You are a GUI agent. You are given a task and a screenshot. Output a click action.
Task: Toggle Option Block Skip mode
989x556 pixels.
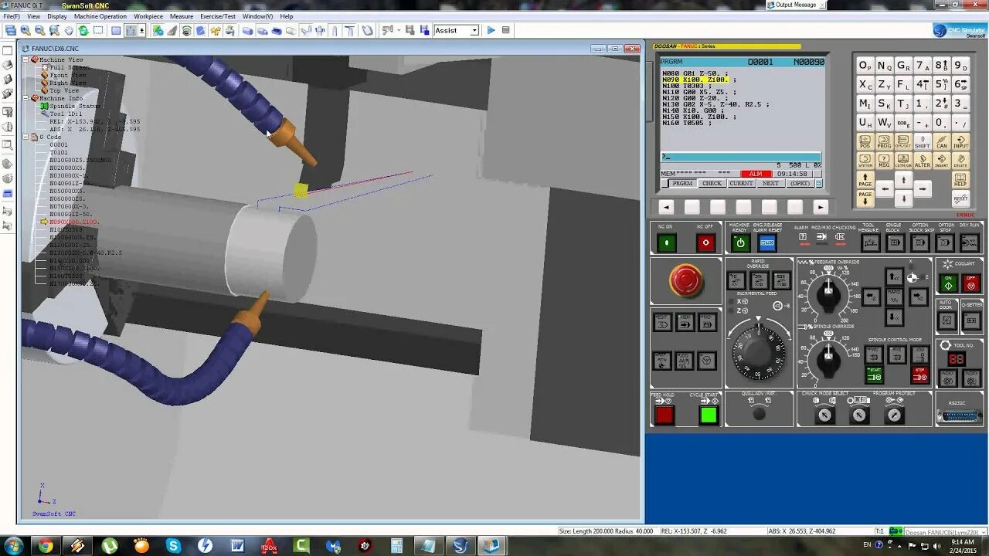(919, 242)
